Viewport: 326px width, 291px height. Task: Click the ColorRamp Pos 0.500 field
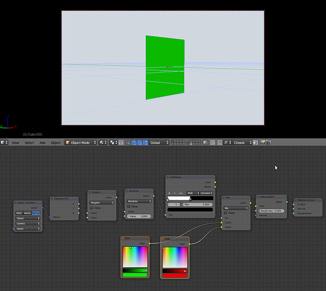[198, 204]
